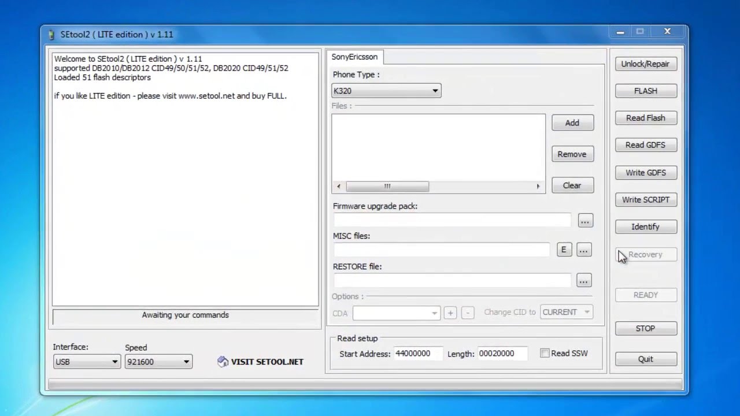Click the Files list horizontal scrollbar thumb

click(x=387, y=186)
